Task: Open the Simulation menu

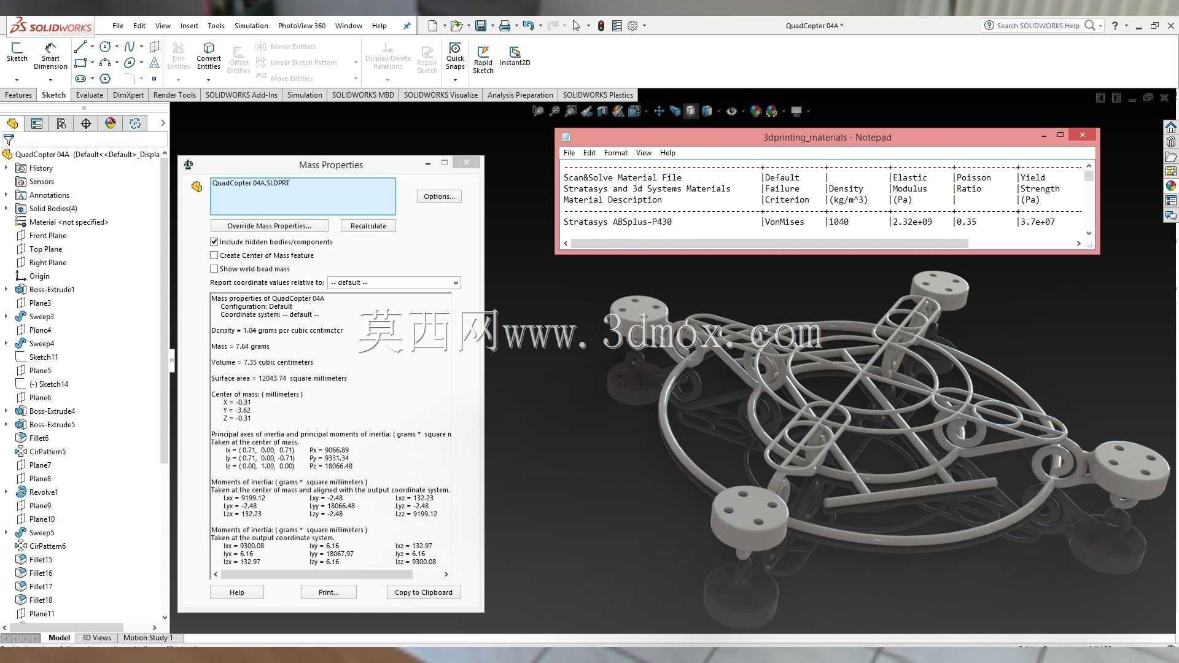Action: coord(251,26)
